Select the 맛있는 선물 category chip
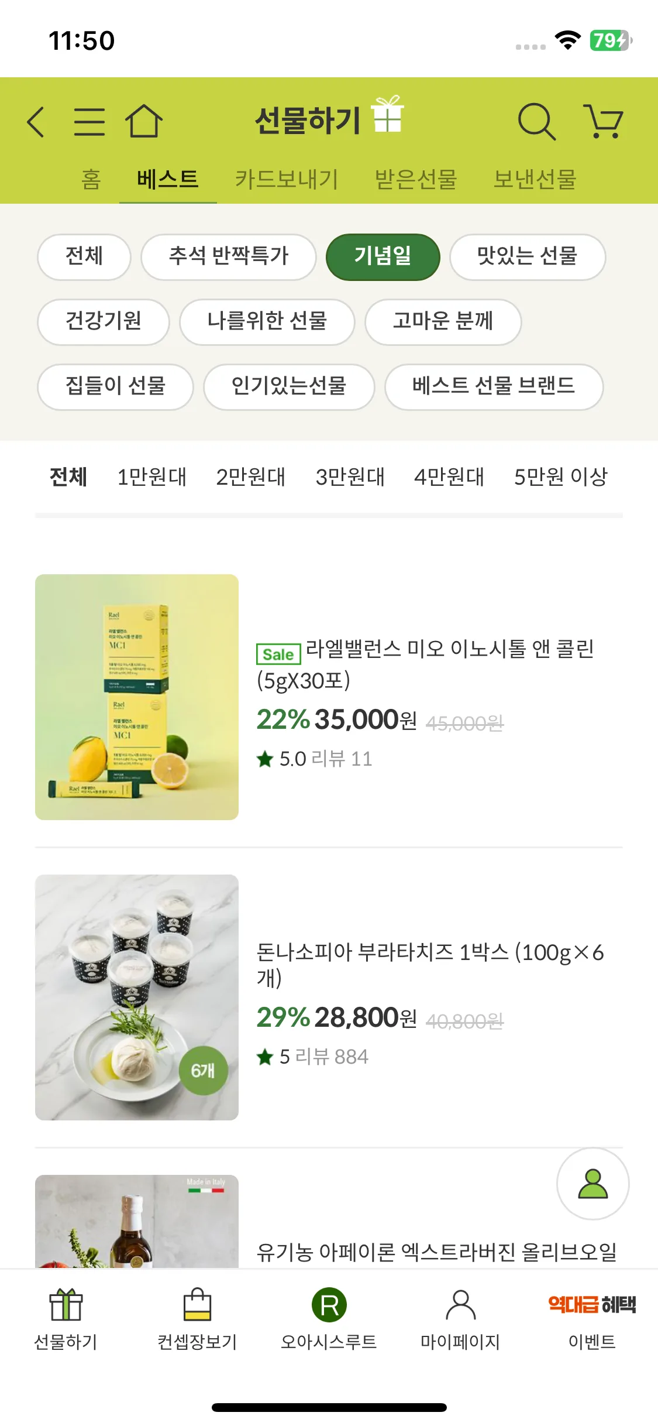 pos(527,256)
